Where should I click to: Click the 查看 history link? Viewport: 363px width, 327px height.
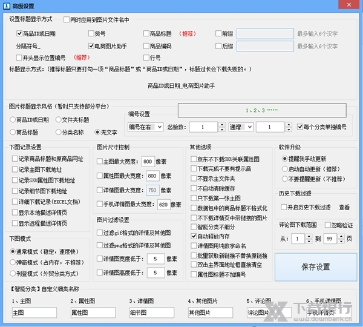(344, 207)
